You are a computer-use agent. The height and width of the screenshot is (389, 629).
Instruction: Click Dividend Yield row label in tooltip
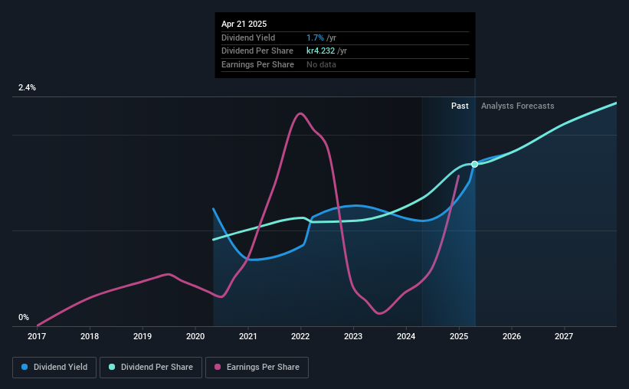pyautogui.click(x=248, y=38)
